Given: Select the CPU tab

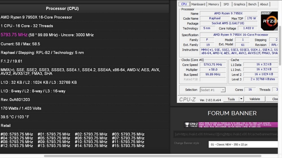Looking at the screenshot, I should [184, 4].
